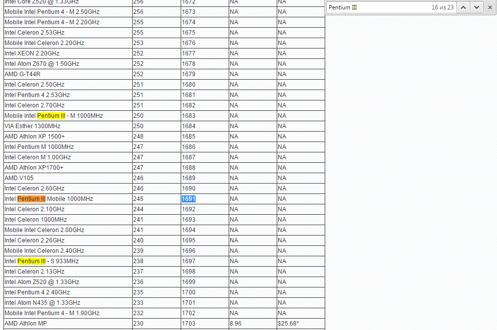Select 'Intel Celeron 2.10GHz' cell
Viewport: 497px width, 330px height.
[x=68, y=209]
